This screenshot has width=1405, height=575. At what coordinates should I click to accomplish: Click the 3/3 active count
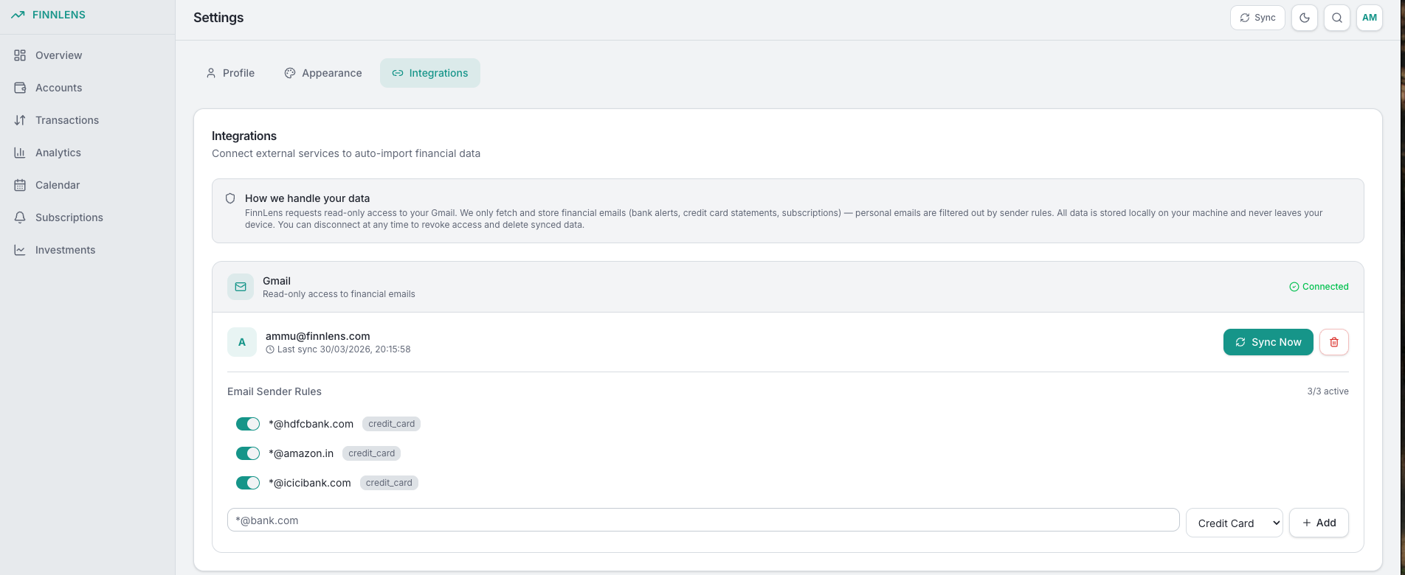[x=1328, y=391]
